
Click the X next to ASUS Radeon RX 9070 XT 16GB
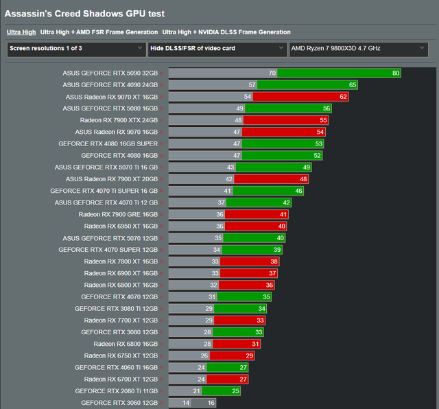[162, 97]
